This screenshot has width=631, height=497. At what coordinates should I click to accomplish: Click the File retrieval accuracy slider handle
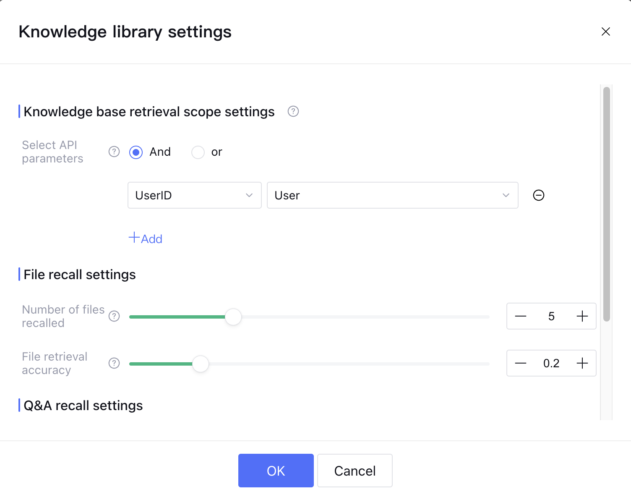(x=201, y=364)
